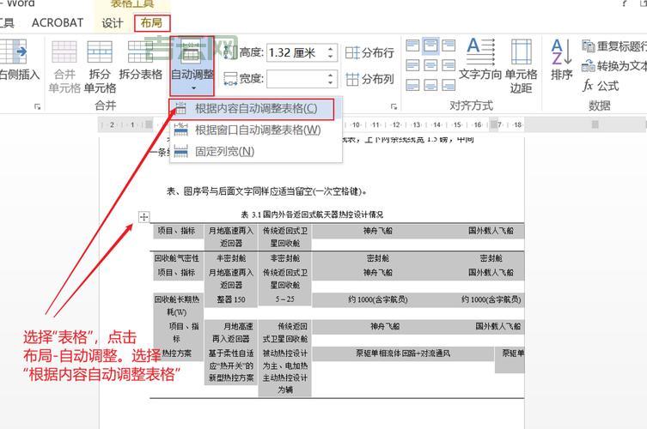Click the 根据窗口自动调整表格 menu icon
Image resolution: width=647 pixels, height=429 pixels.
point(180,130)
